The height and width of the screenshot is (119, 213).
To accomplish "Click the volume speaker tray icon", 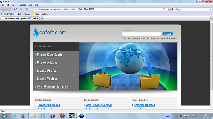I will [196, 116].
